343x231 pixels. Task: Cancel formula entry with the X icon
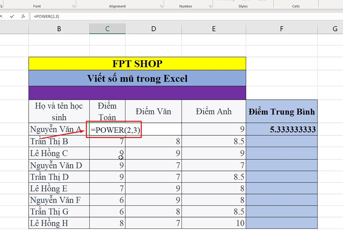tap(2, 16)
